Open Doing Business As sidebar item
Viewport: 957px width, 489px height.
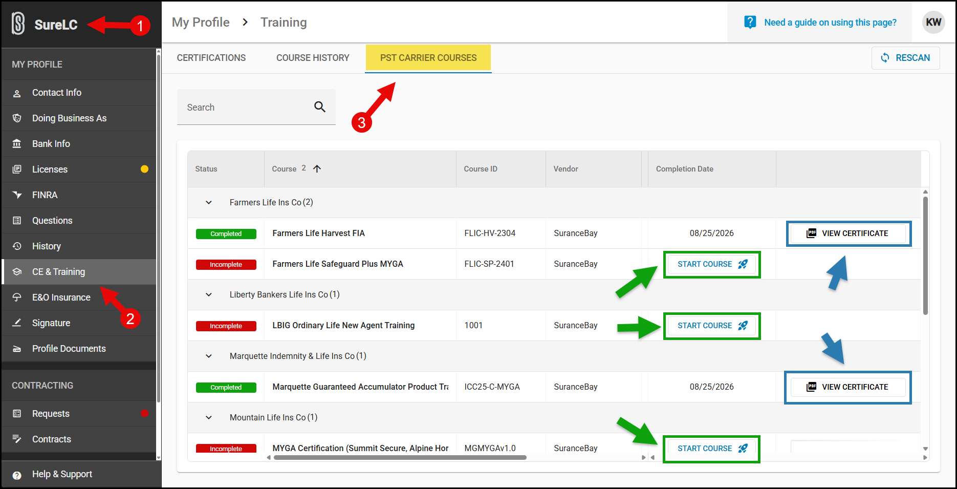click(79, 118)
